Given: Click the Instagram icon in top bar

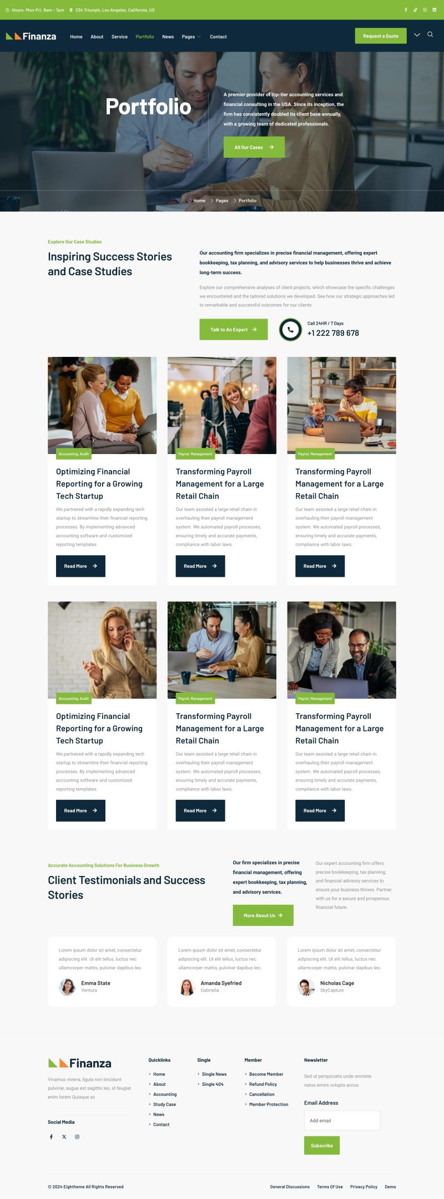Looking at the screenshot, I should (425, 10).
